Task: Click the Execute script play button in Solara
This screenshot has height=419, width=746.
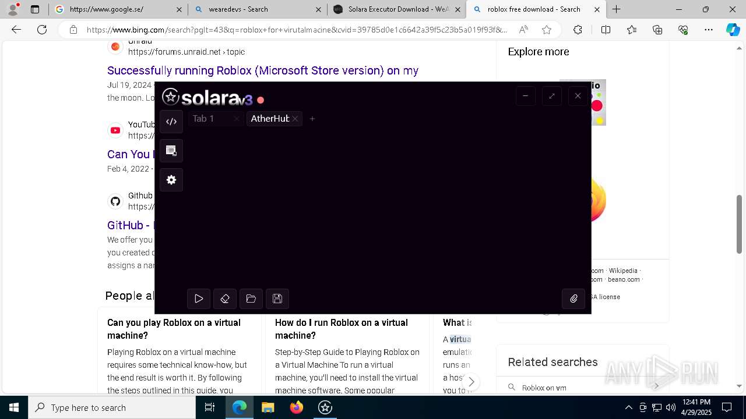Action: click(x=199, y=299)
